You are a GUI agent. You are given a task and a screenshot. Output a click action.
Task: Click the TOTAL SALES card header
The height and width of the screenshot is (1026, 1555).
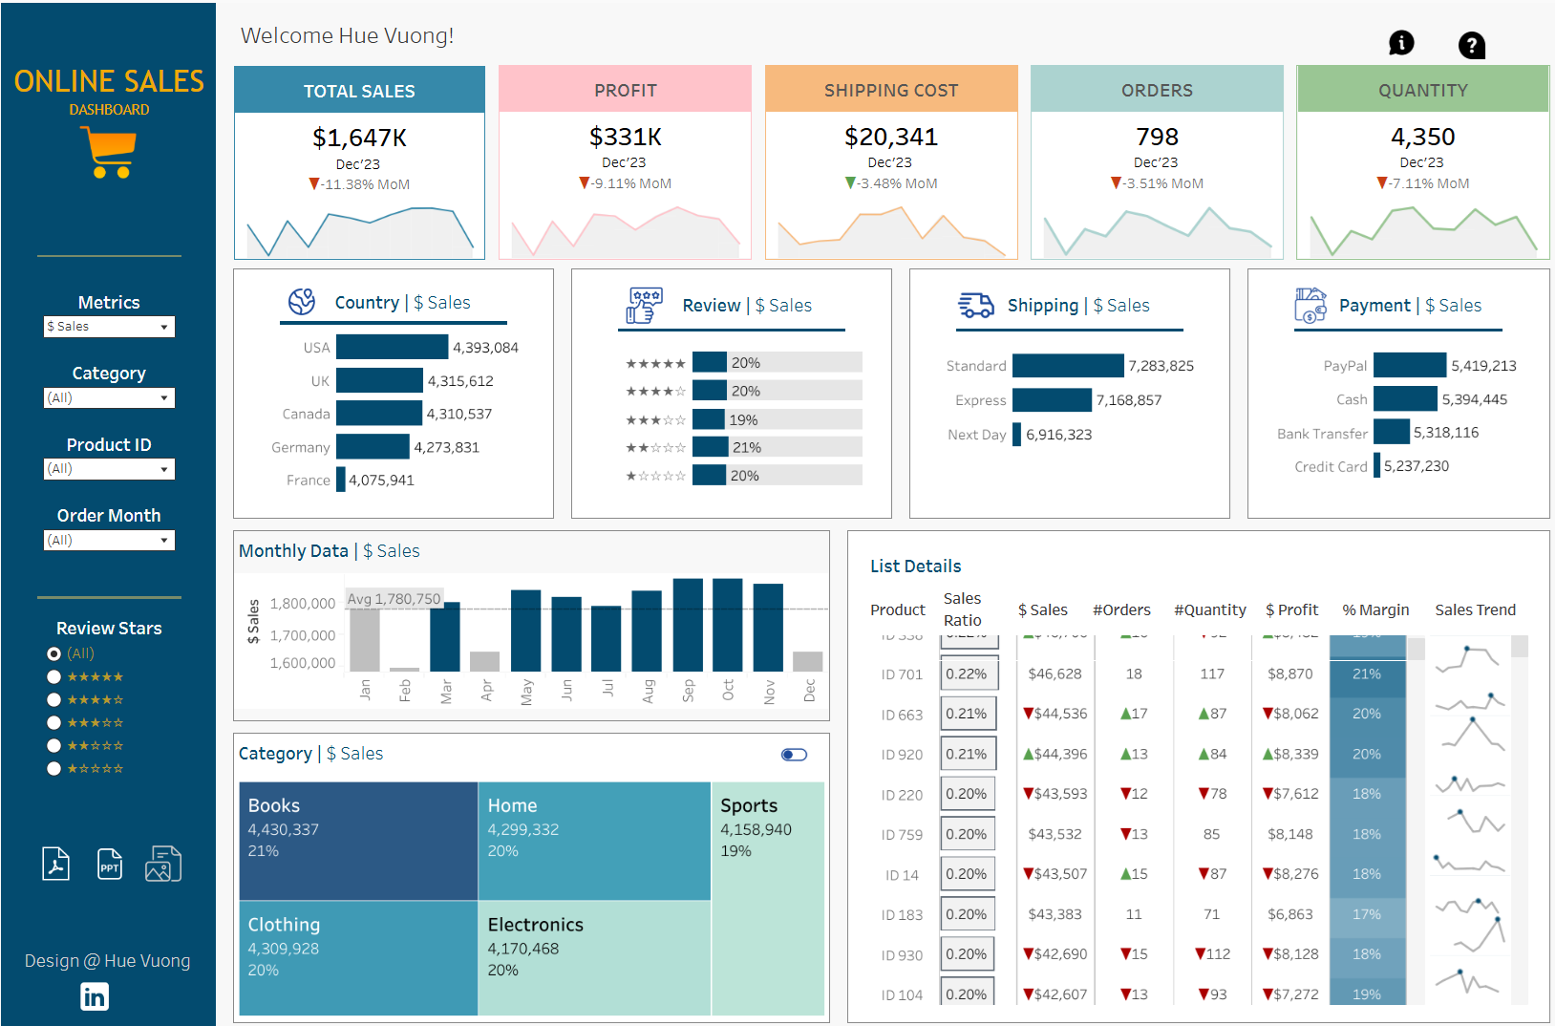(359, 91)
